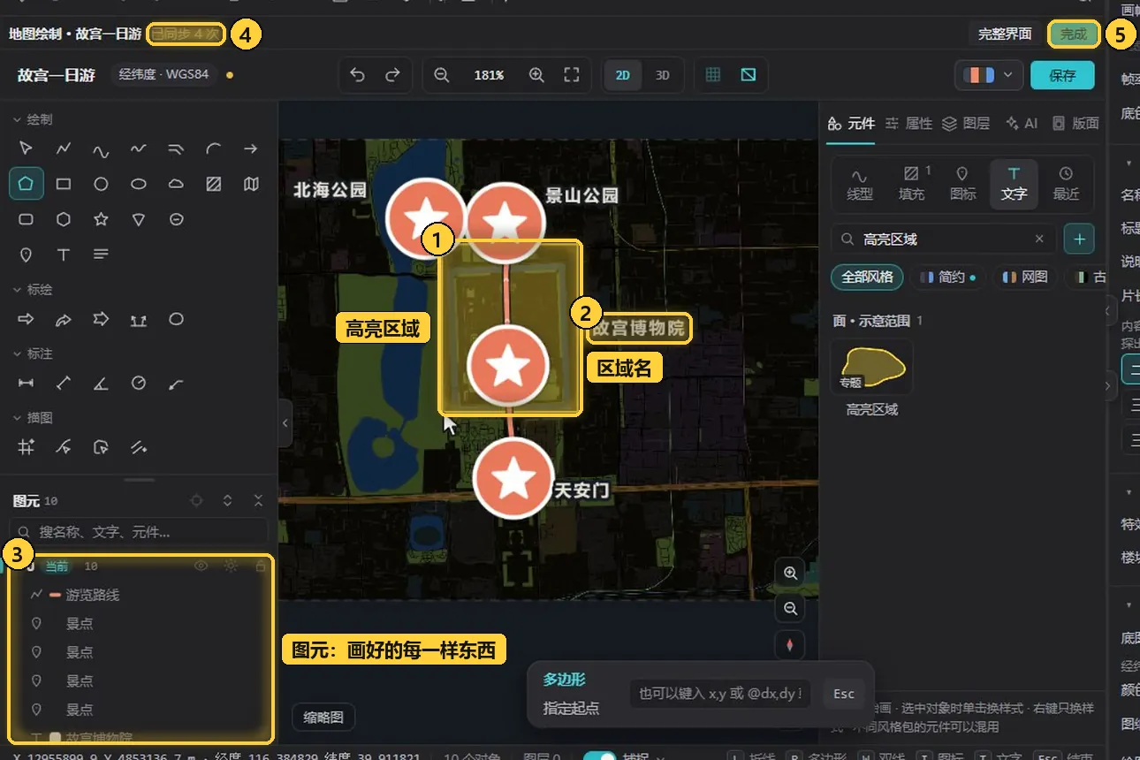Select the straight arrow line tool

[x=251, y=148]
